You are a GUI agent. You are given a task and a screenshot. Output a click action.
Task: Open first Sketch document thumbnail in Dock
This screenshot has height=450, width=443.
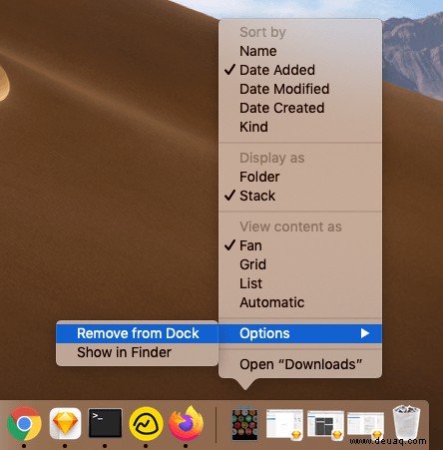284,424
